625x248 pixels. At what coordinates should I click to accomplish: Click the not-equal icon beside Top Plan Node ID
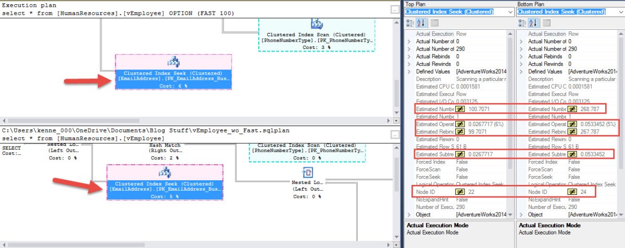coord(460,192)
